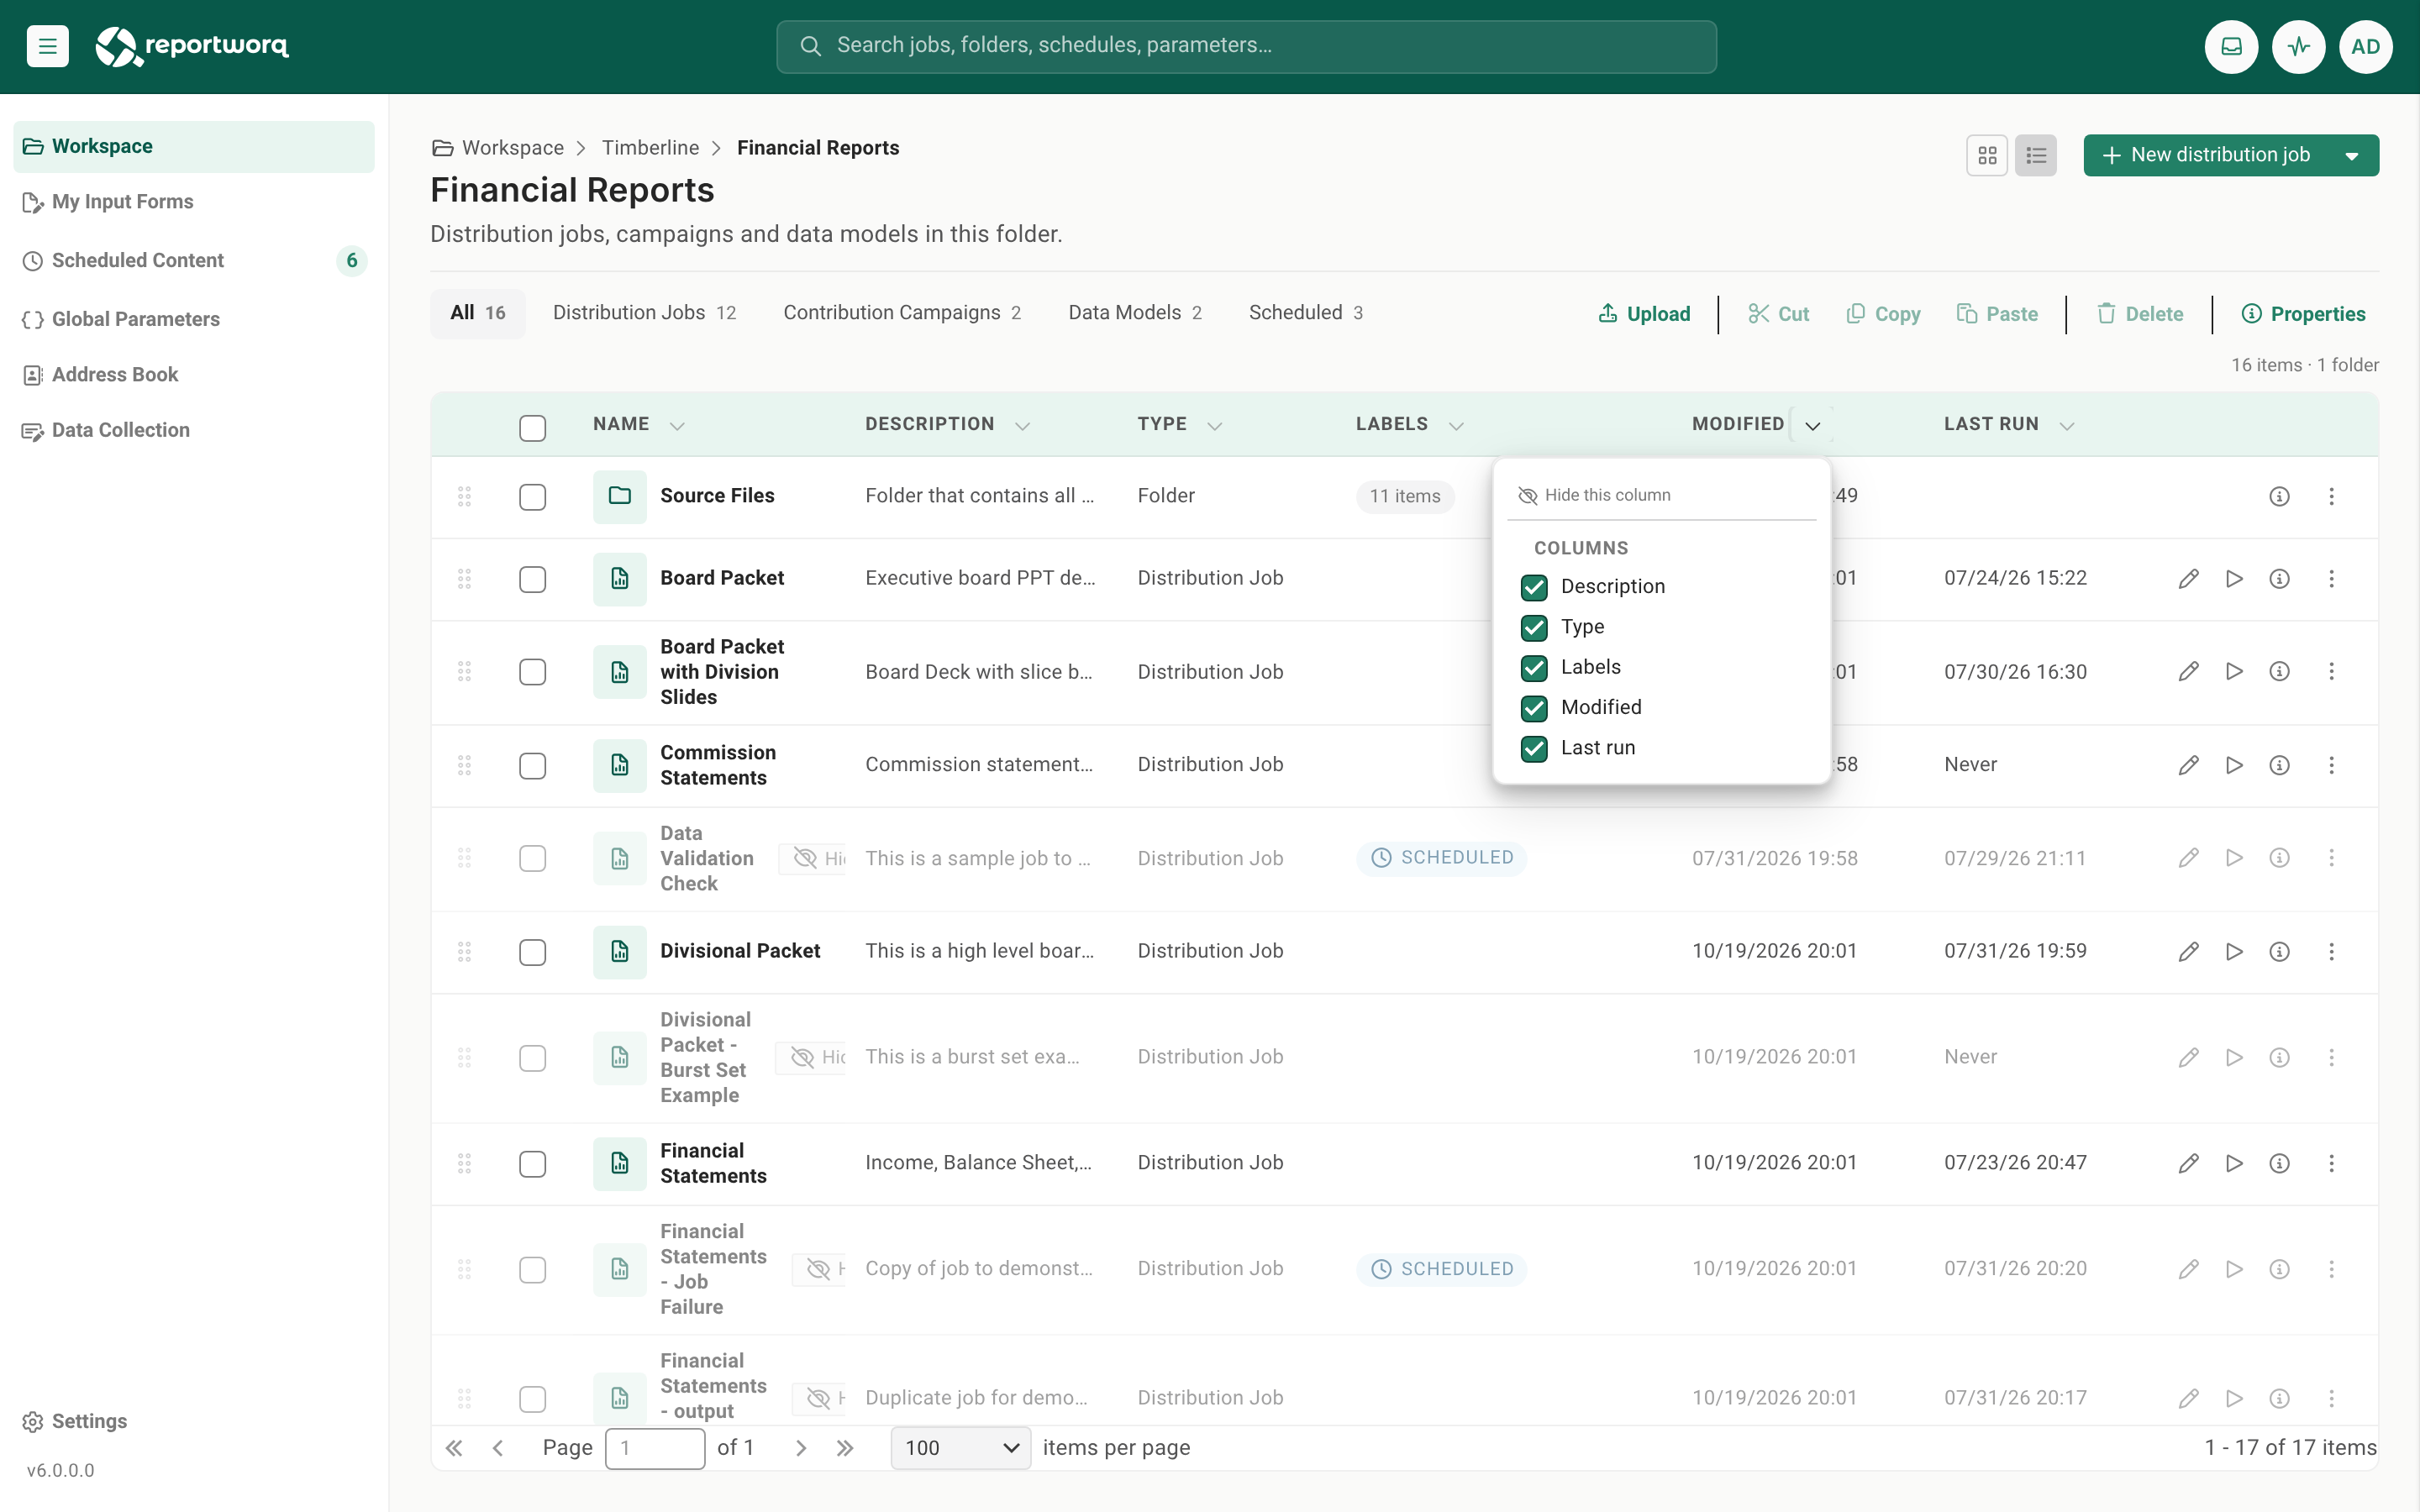
Task: Open more options for Source Files
Action: click(2331, 496)
